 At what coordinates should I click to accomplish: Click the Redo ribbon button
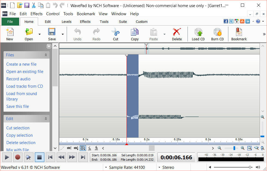96,34
